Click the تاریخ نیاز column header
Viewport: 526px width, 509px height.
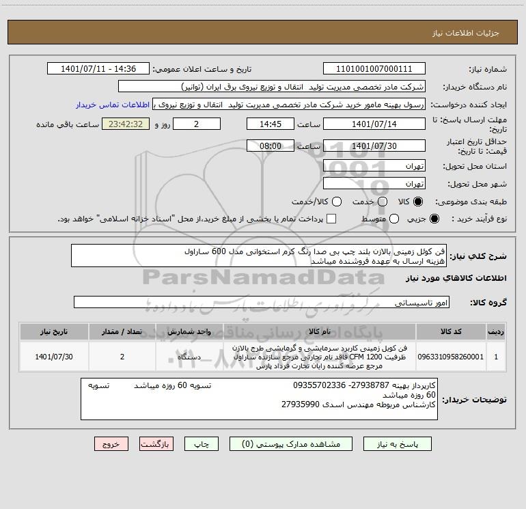point(54,331)
